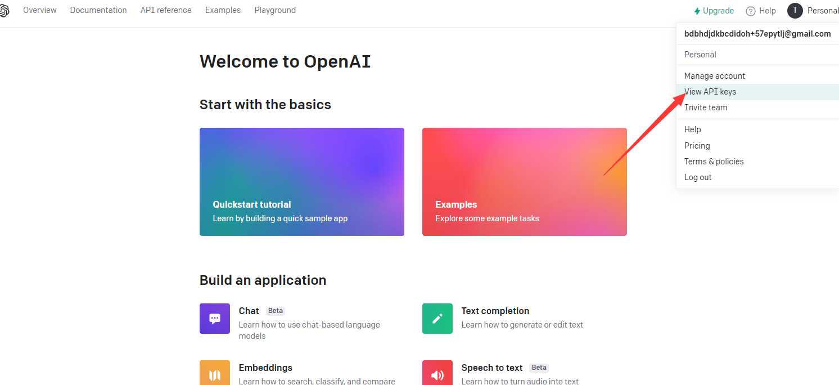Click 'Learn how to generate or edit text'
Image resolution: width=839 pixels, height=385 pixels.
(x=522, y=325)
